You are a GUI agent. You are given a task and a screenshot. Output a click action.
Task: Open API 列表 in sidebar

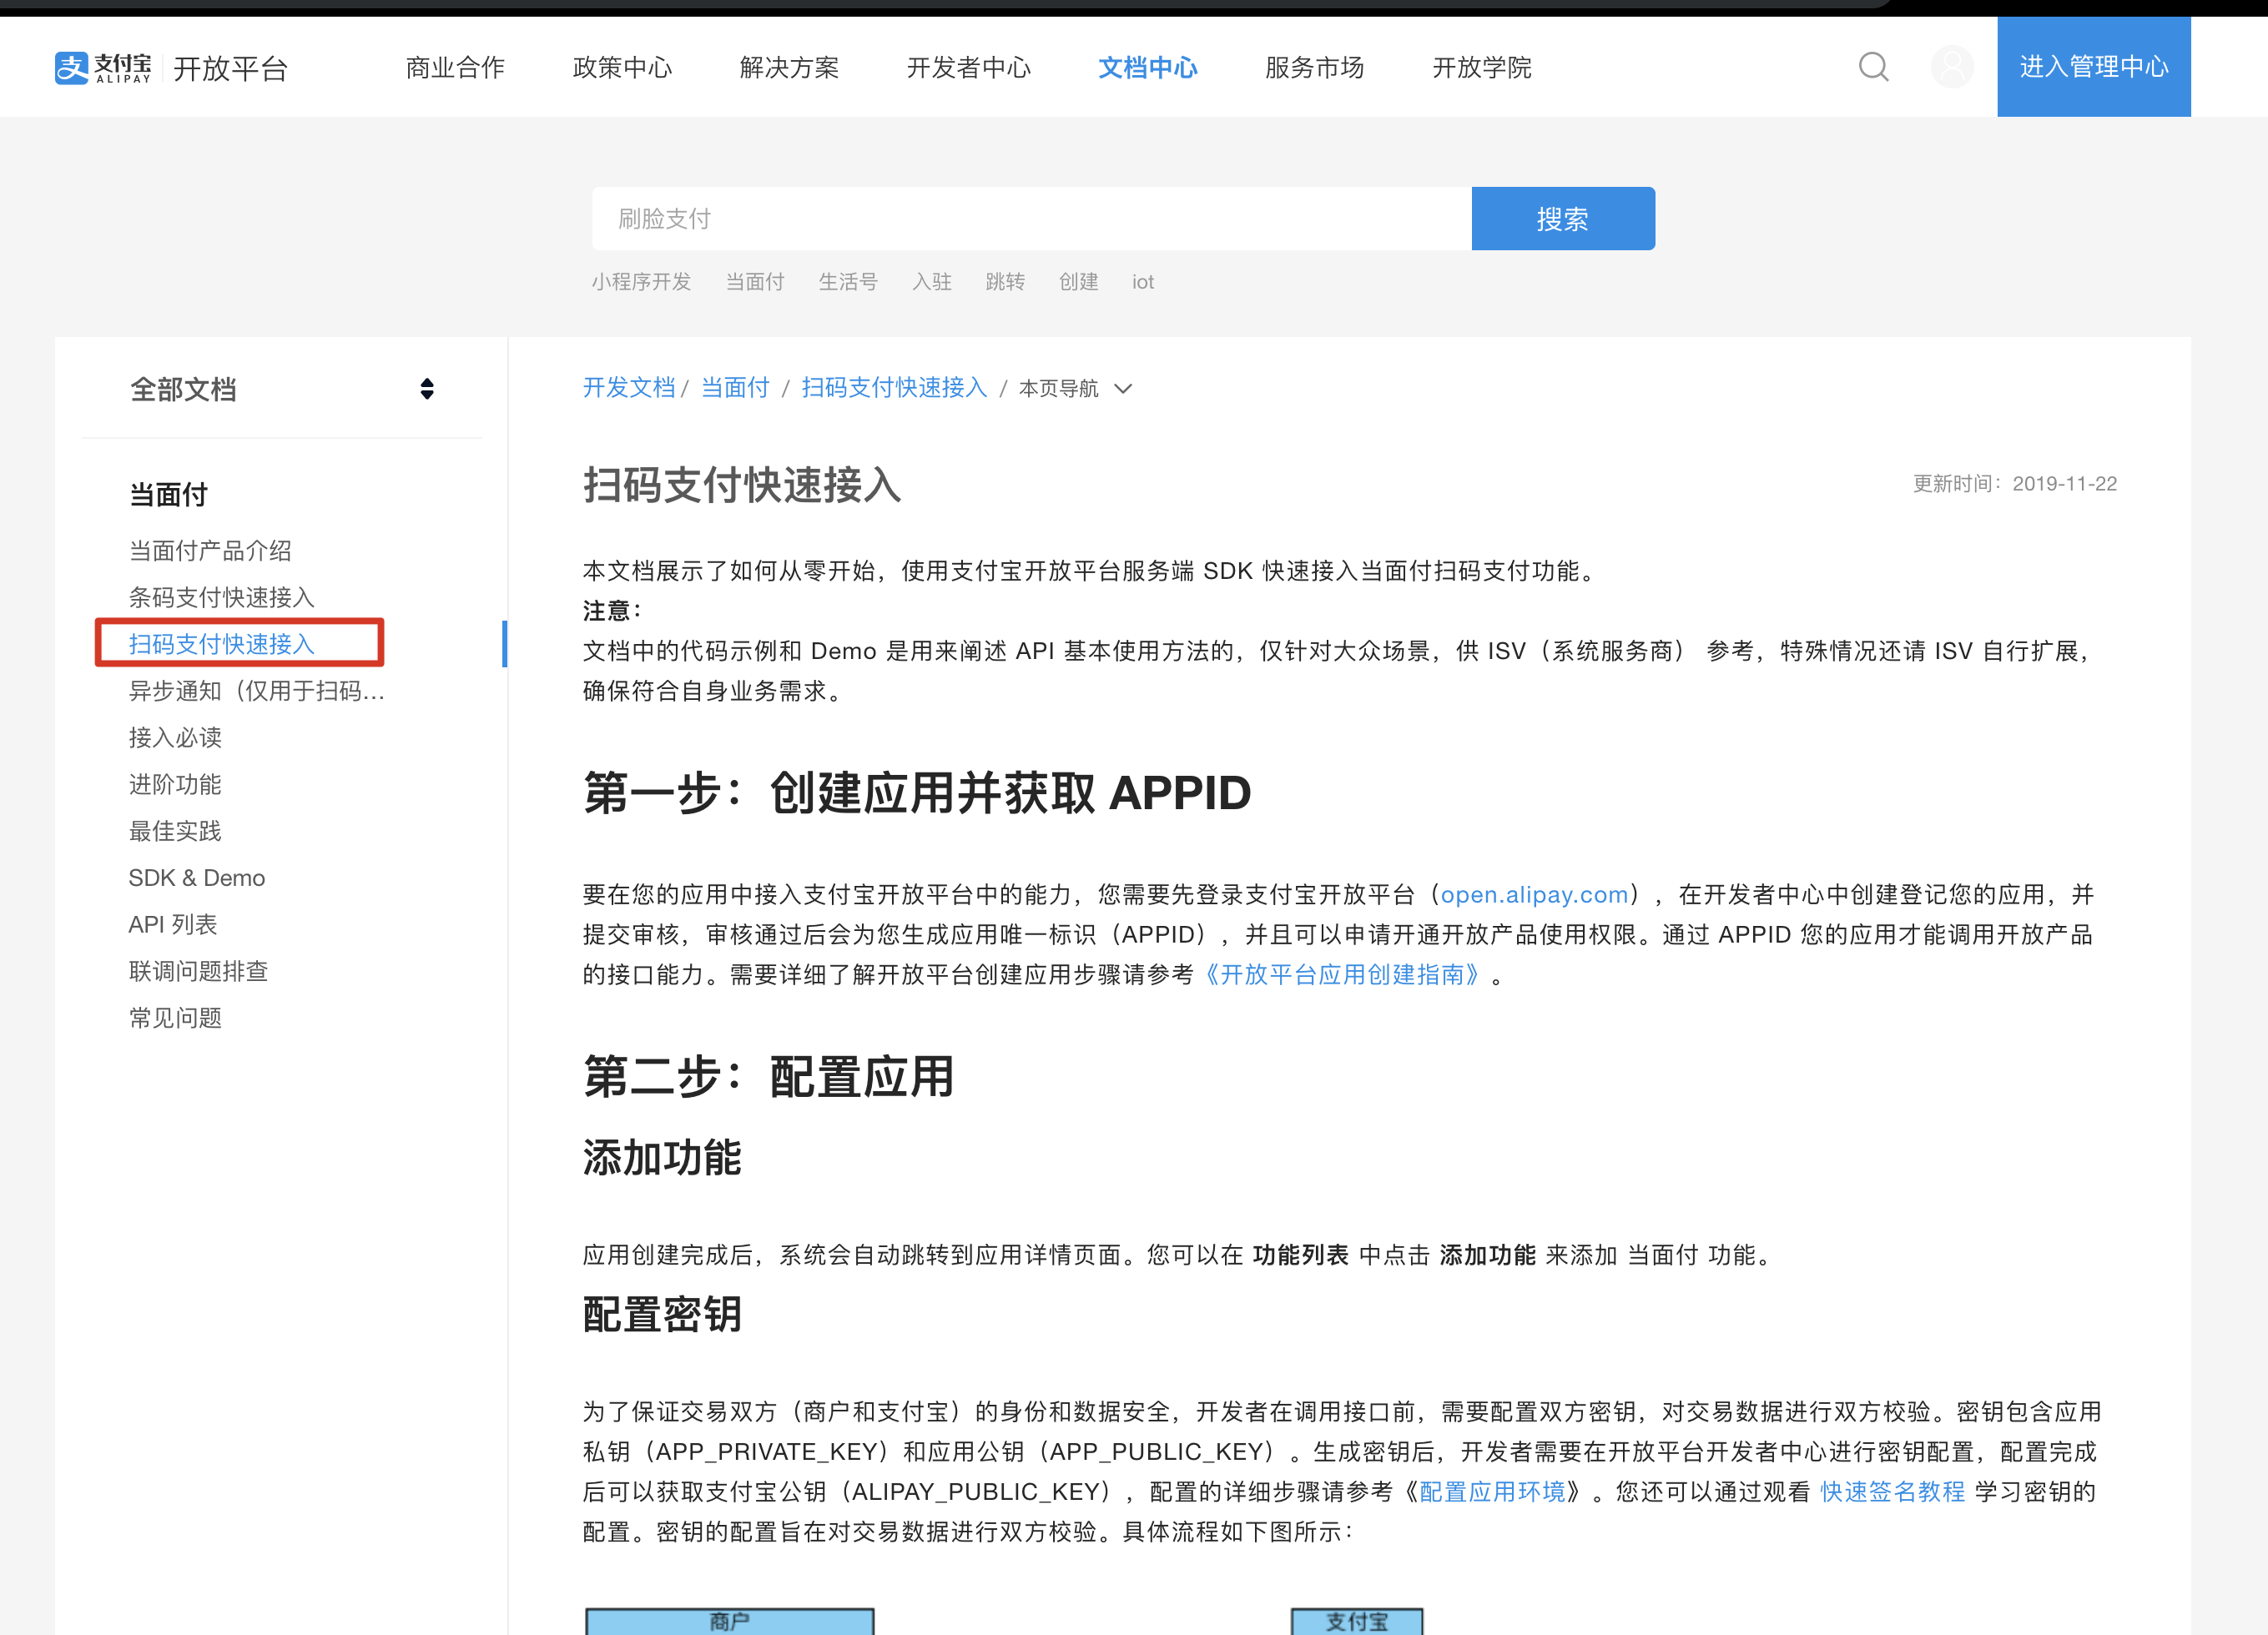(x=172, y=924)
